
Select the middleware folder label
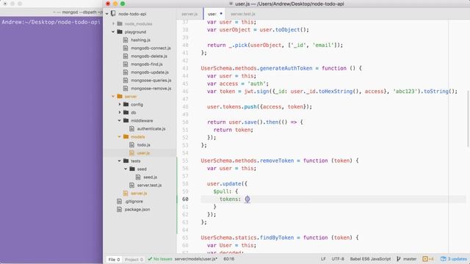tap(142, 120)
